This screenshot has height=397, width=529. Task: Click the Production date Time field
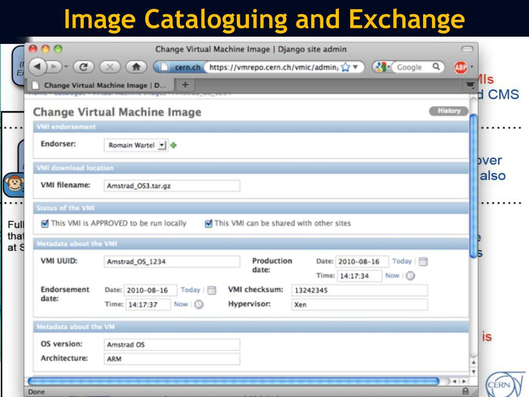[x=360, y=276]
